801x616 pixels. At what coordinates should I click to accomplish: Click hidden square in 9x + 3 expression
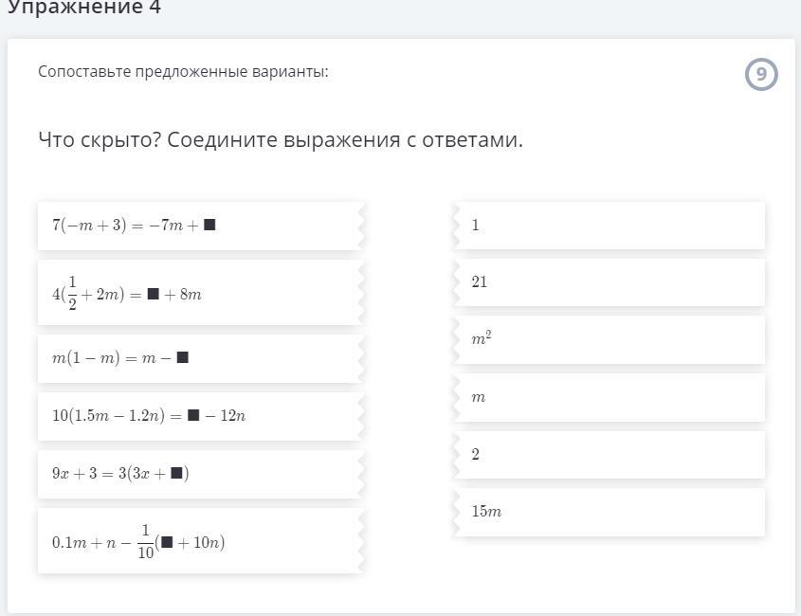coord(176,473)
